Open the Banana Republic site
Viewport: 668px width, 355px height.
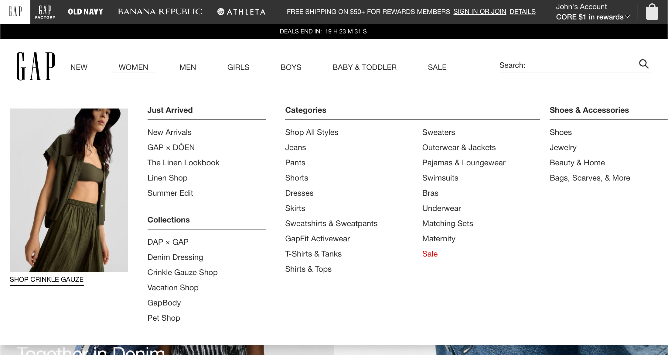click(160, 12)
